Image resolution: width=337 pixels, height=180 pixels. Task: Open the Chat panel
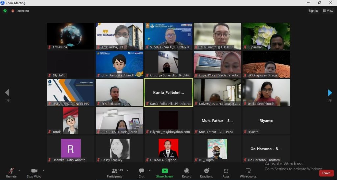pos(142,173)
